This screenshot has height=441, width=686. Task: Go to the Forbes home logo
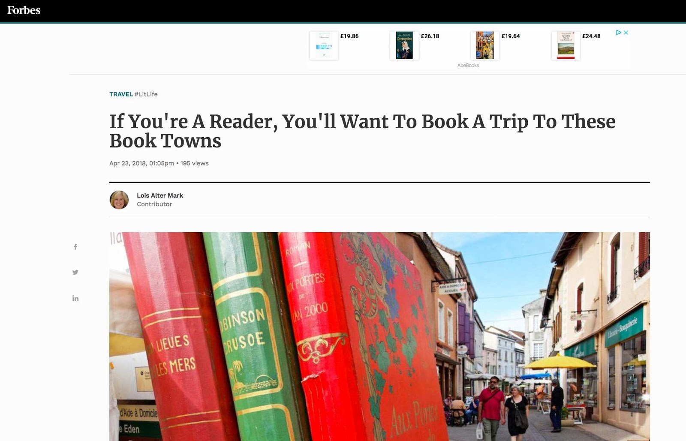point(24,10)
